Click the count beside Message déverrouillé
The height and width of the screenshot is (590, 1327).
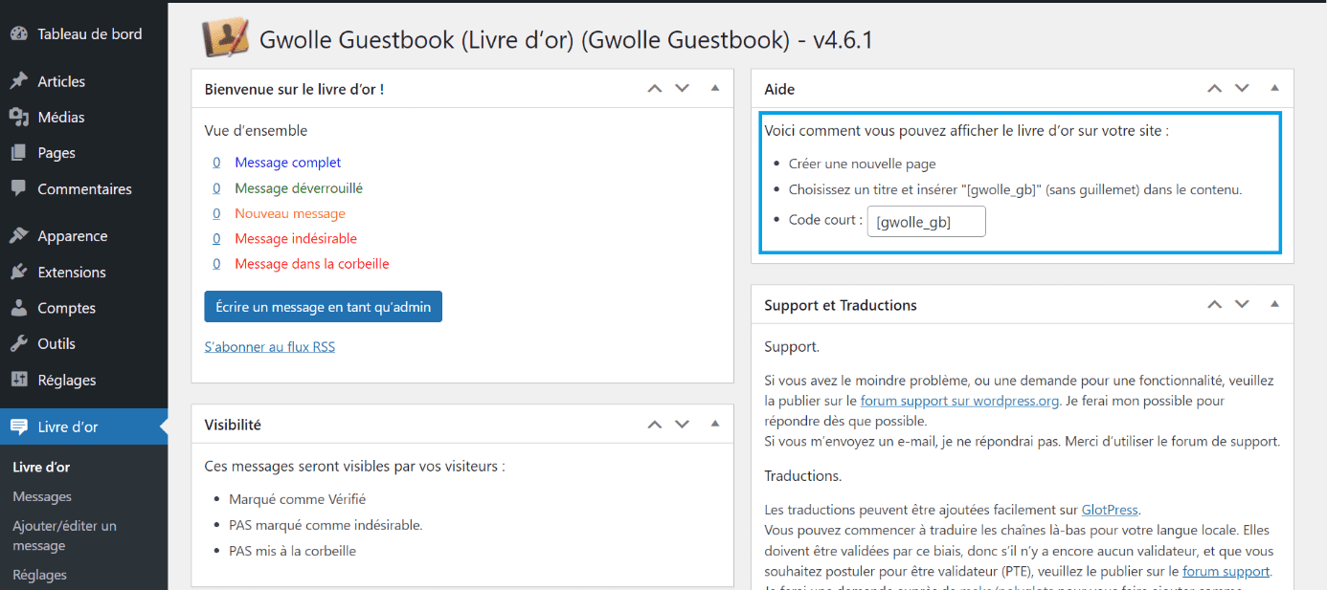(216, 188)
